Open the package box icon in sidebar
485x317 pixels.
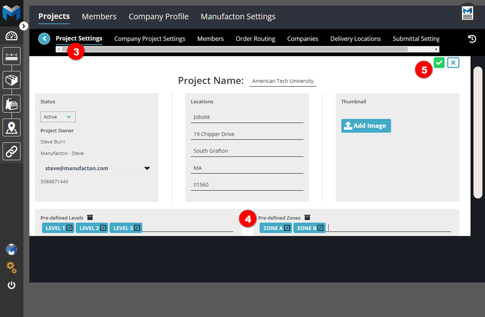tap(12, 80)
